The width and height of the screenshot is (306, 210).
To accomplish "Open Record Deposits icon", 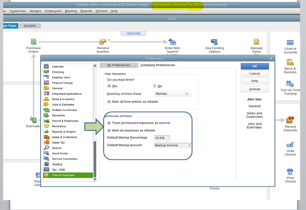I will (x=289, y=120).
